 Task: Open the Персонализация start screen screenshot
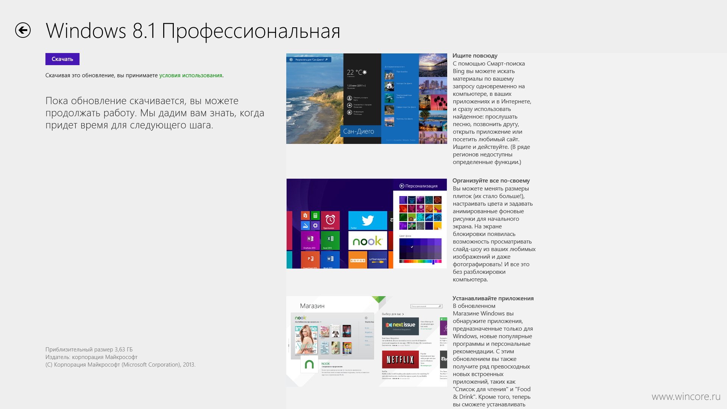coord(367,223)
